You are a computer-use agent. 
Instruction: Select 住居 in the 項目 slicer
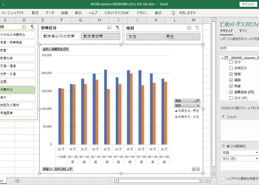coord(17,82)
